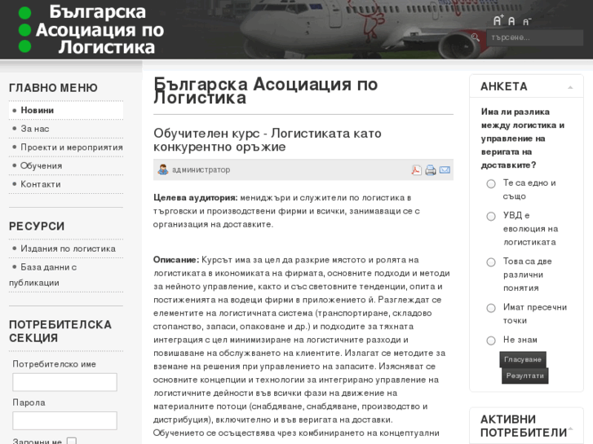The width and height of the screenshot is (593, 444).
Task: Click the администратор author avatar icon
Action: point(163,169)
